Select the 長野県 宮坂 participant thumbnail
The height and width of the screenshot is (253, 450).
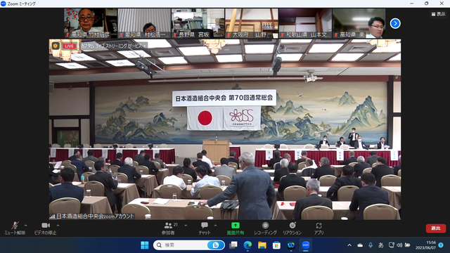click(x=198, y=23)
